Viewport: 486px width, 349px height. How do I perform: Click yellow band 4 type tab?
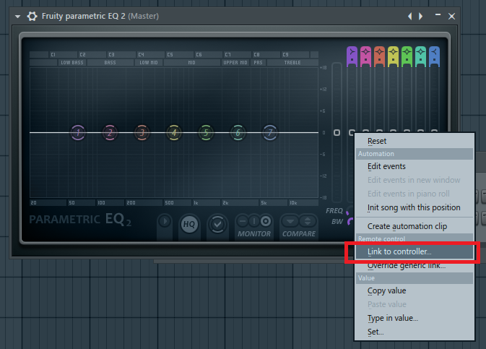393,56
